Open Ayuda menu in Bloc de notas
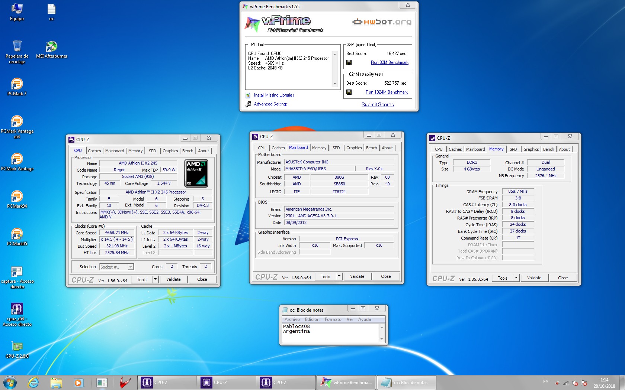The width and height of the screenshot is (625, 390). 364,319
